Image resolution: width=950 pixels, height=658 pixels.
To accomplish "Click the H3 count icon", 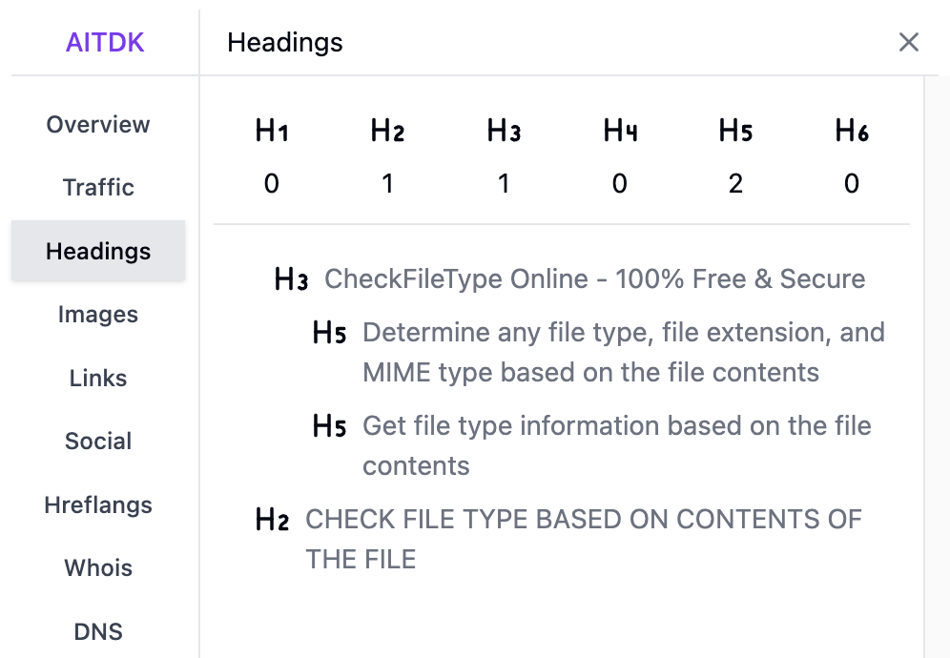I will click(x=504, y=132).
